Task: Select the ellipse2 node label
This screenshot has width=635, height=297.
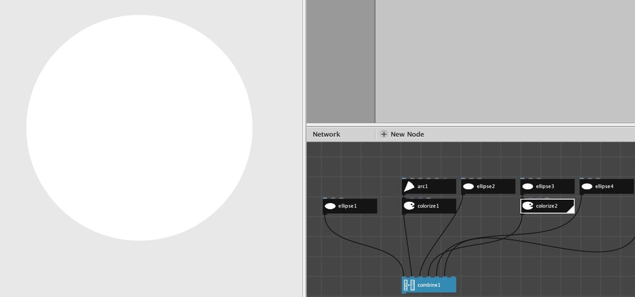Action: point(486,187)
